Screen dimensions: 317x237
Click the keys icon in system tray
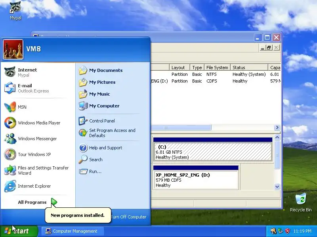273,231
